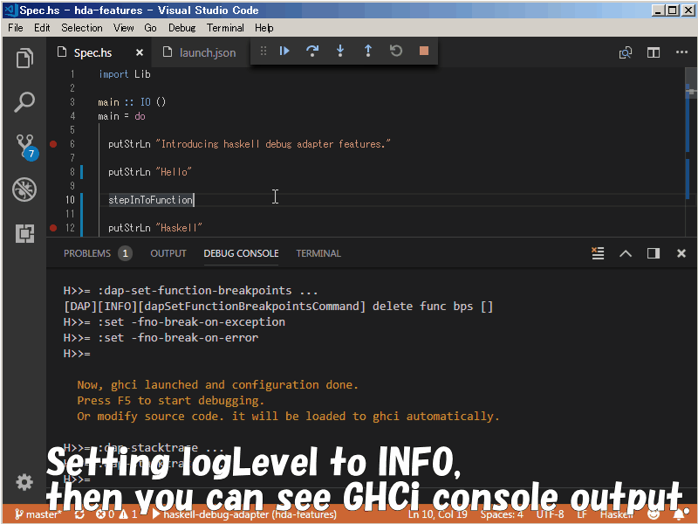The image size is (698, 524).
Task: Click ':set -fno-break-on-error' console line
Action: 161,337
